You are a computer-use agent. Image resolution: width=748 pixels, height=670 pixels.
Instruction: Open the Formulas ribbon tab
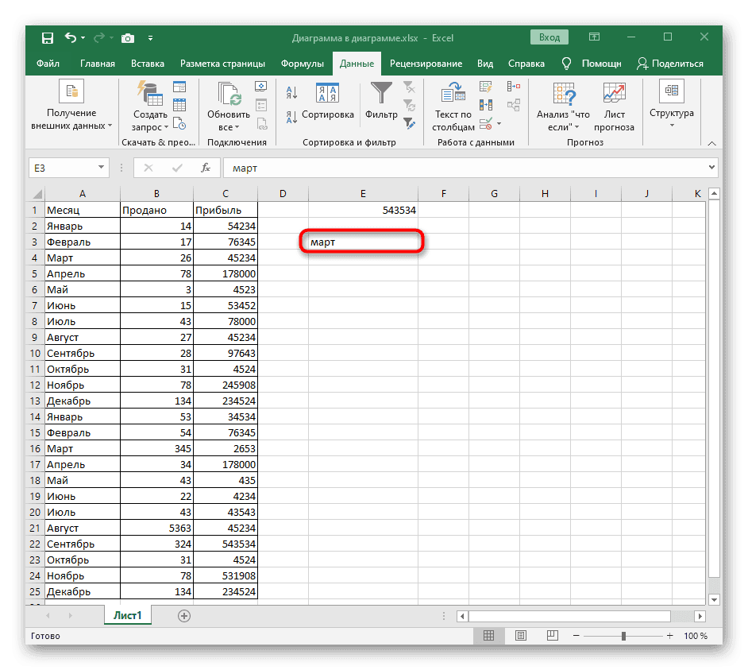(x=302, y=64)
